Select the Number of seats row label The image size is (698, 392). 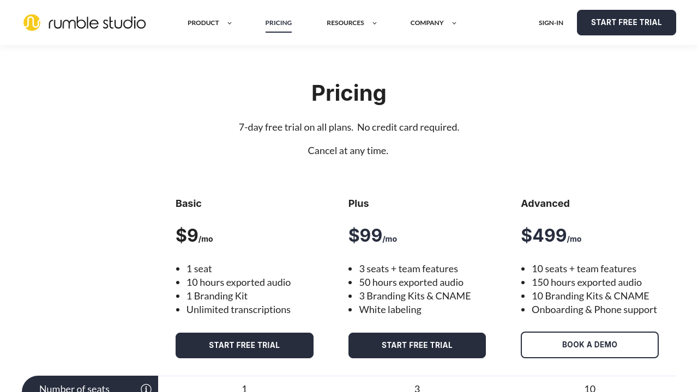[74, 388]
